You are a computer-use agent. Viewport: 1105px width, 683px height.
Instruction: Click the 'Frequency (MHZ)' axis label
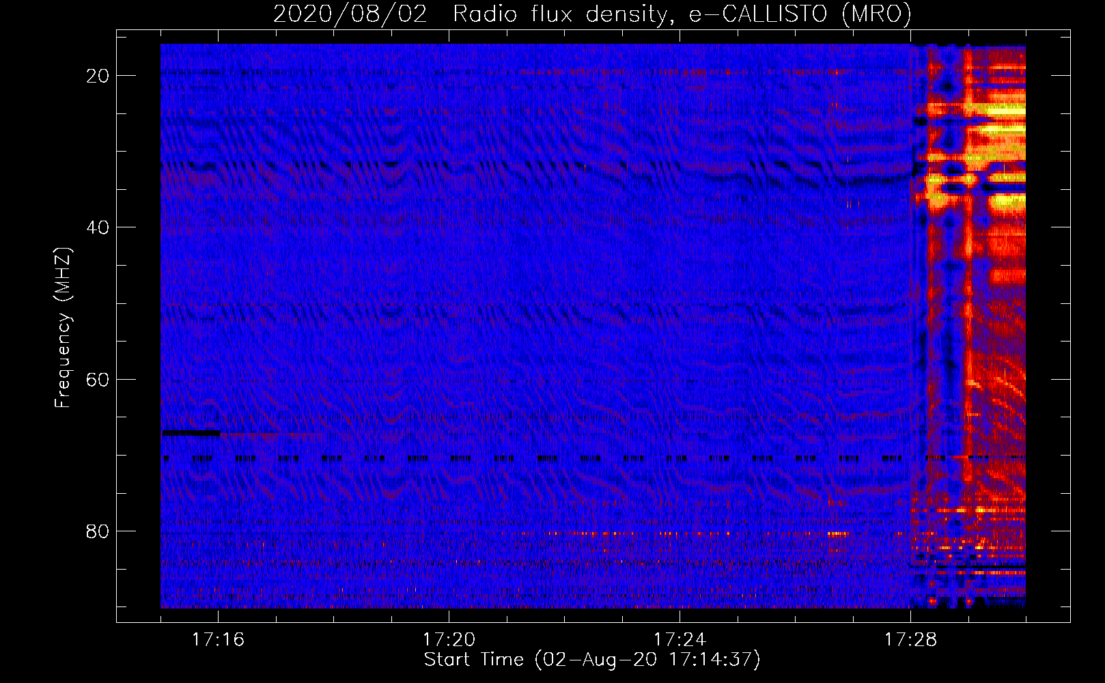click(x=63, y=327)
